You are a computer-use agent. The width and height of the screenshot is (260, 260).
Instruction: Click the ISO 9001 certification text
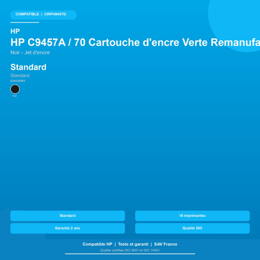click(x=130, y=250)
